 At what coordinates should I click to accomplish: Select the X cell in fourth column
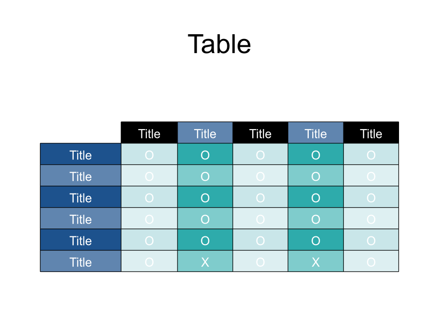click(316, 262)
